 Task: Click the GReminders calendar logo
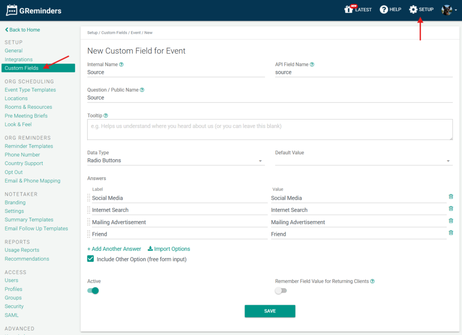12,10
